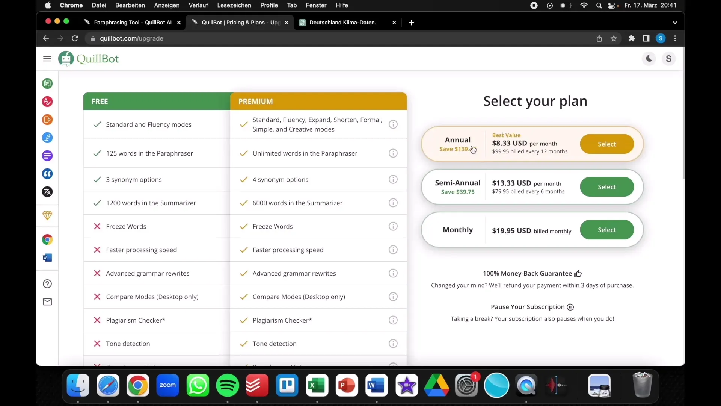Open Spotlight search in menu bar
Image resolution: width=721 pixels, height=406 pixels.
(599, 5)
